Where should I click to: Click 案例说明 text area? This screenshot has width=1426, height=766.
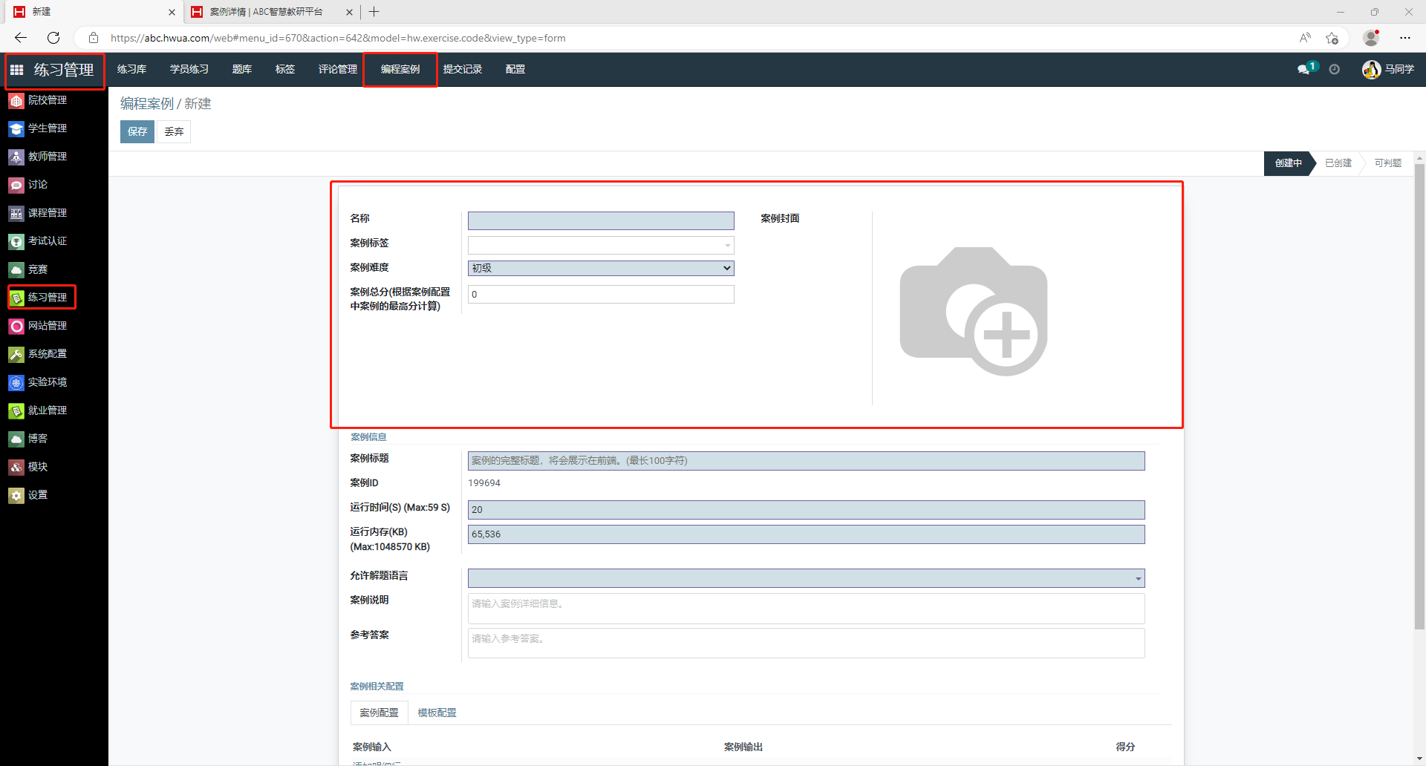[806, 609]
